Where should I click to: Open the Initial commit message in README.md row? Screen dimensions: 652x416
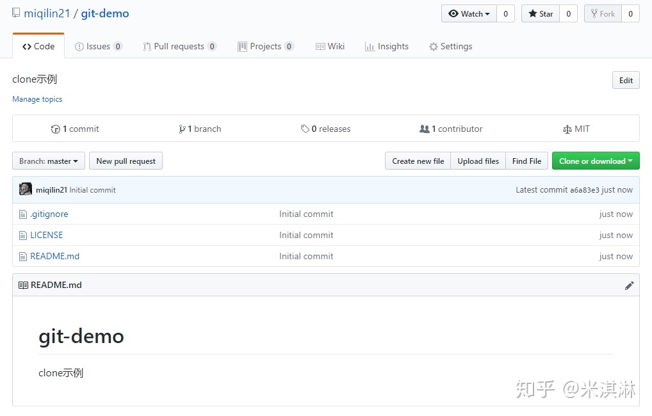(306, 257)
